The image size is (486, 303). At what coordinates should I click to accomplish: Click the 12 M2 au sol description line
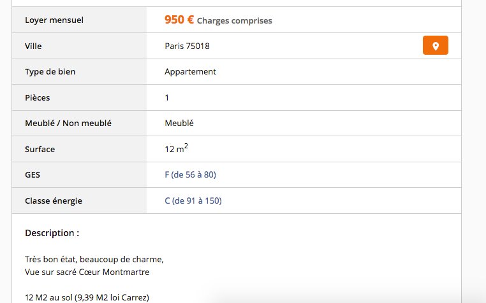[x=87, y=298]
